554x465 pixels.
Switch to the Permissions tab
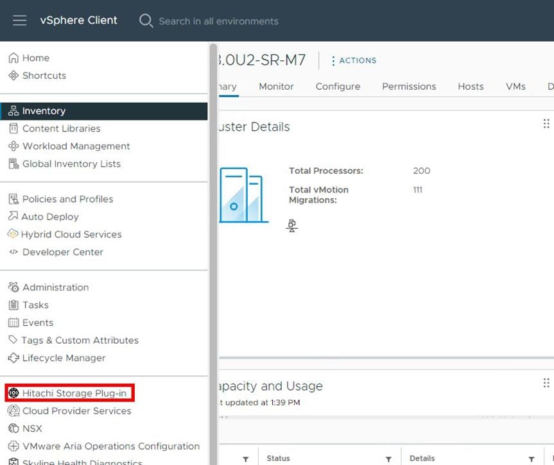pyautogui.click(x=408, y=87)
